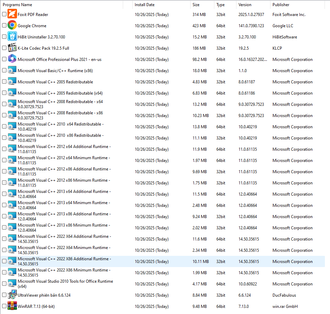The image size is (330, 314).
Task: Click the HiBitSoftware publisher cell
Action: point(285,37)
